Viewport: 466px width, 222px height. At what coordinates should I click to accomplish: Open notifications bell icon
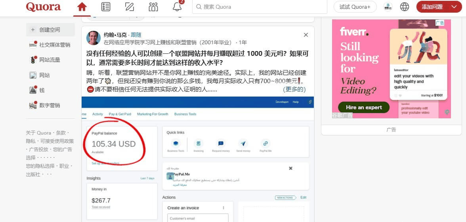(x=178, y=7)
